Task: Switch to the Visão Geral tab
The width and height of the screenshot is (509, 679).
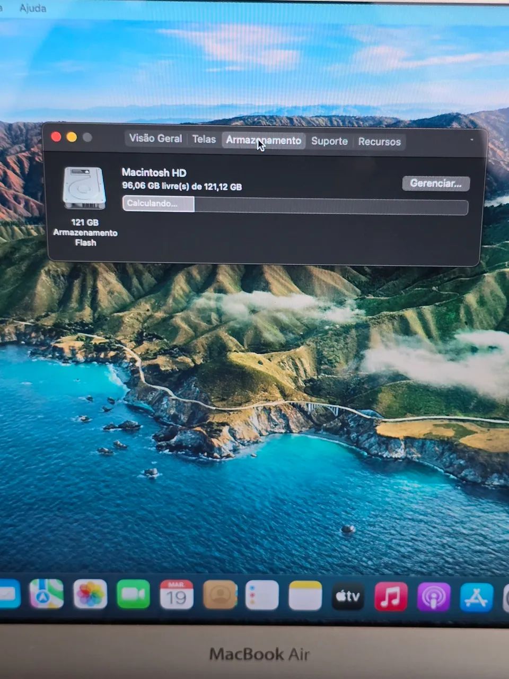Action: click(155, 138)
